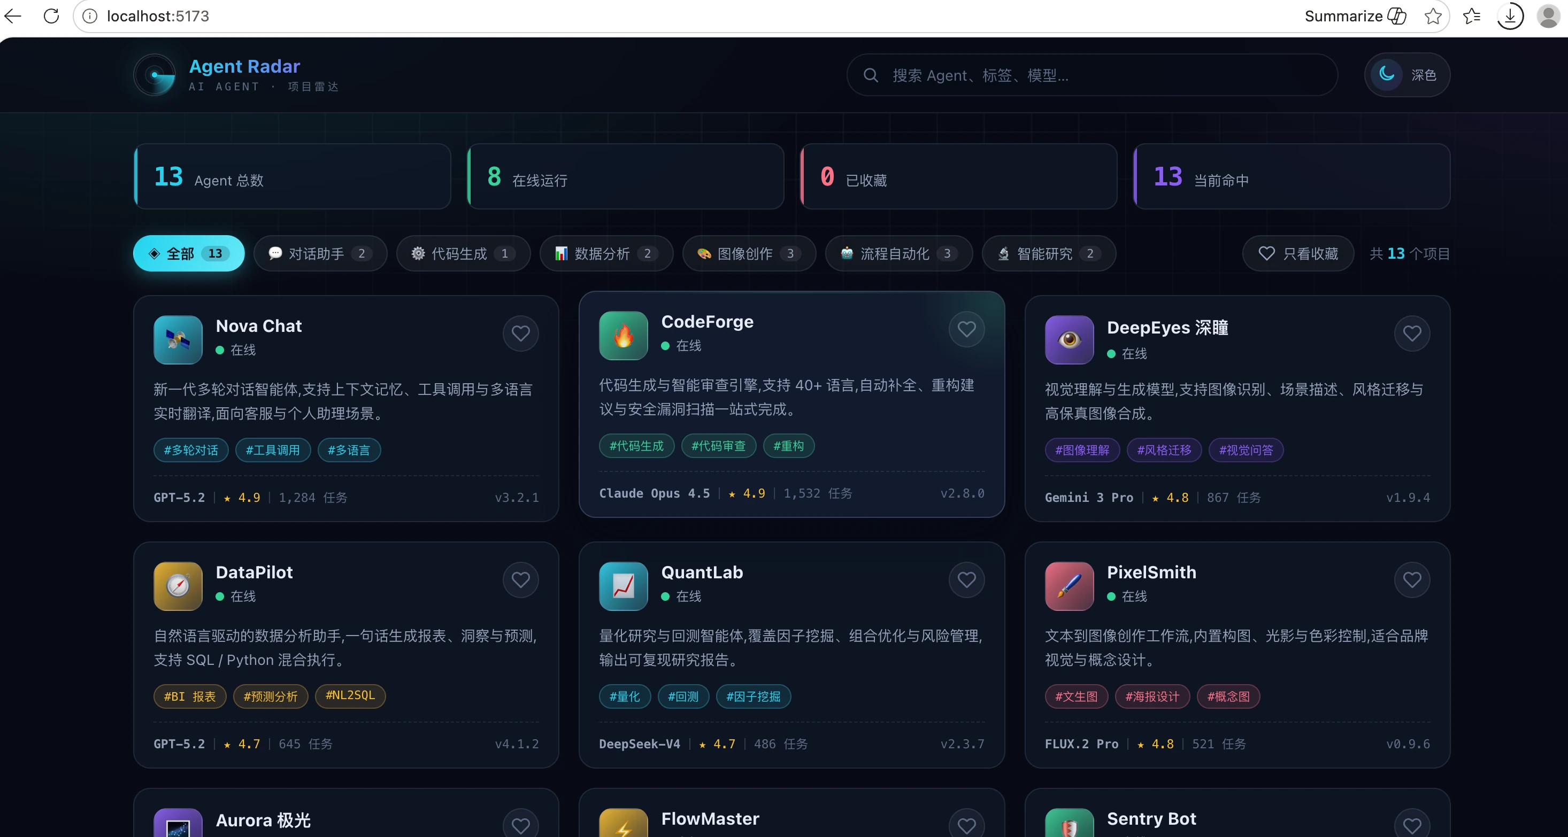Click the Agent Radar logo icon
The width and height of the screenshot is (1568, 837).
coord(155,75)
